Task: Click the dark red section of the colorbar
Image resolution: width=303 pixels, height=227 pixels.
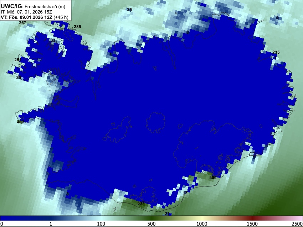Action: tap(252, 218)
